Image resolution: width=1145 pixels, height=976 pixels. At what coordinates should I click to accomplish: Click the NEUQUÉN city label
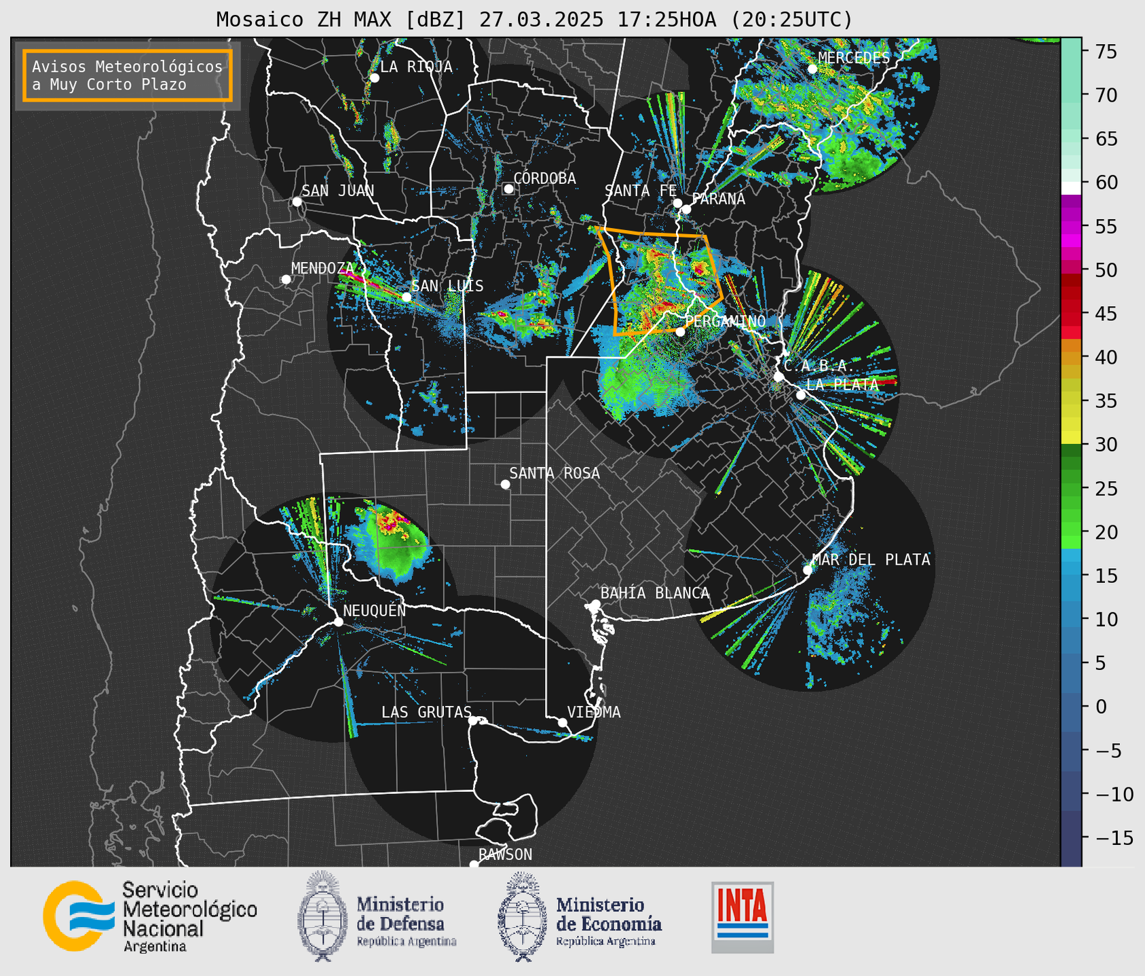[374, 610]
